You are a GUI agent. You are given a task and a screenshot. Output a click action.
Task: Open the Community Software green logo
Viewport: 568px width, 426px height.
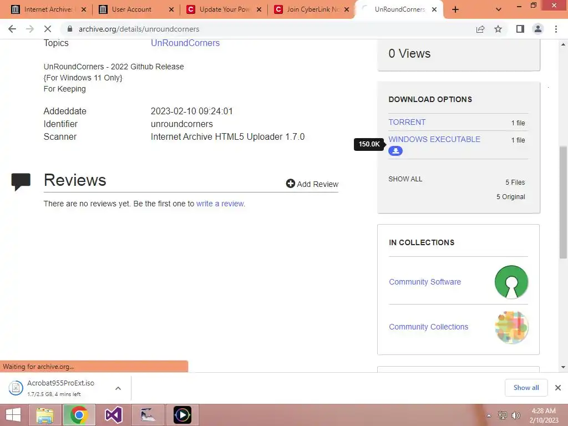click(x=511, y=282)
